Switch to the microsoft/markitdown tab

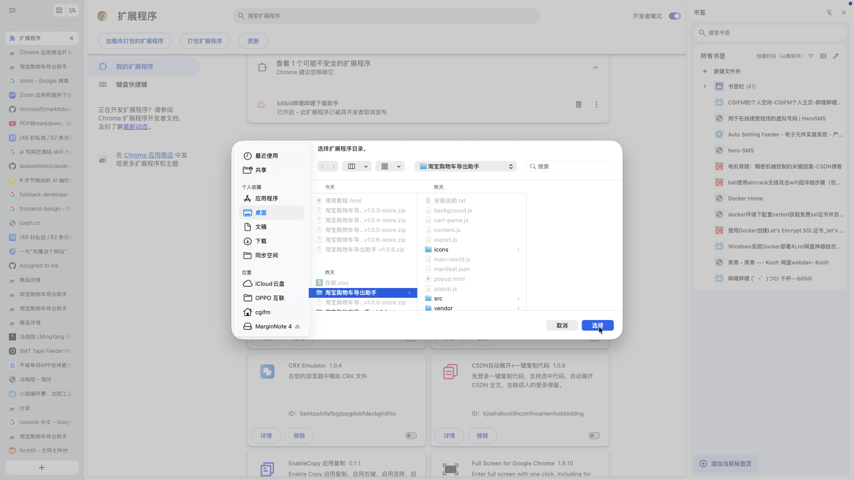tap(42, 109)
